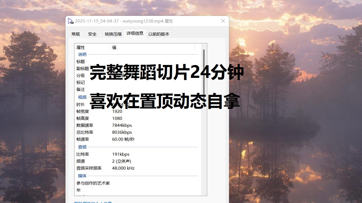Viewport: 362px width, 203px height.
Task: Select the 参与创作的艺术家 field
Action: [93, 183]
